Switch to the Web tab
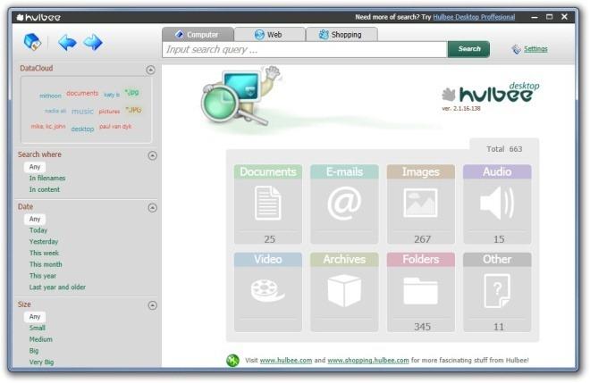 click(x=269, y=35)
